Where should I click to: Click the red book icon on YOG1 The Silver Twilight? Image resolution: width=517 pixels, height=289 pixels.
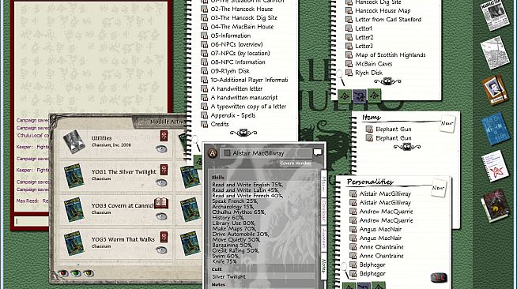[164, 170]
